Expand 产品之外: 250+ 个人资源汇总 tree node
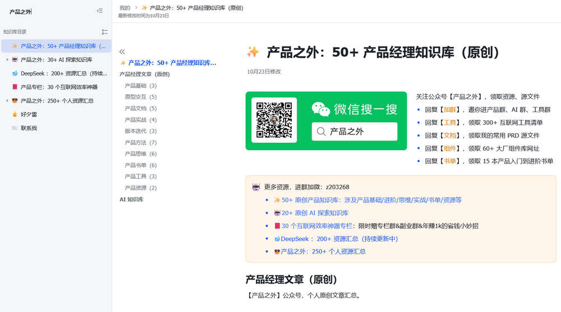Viewport: 561px width, 312px height. tap(7, 101)
